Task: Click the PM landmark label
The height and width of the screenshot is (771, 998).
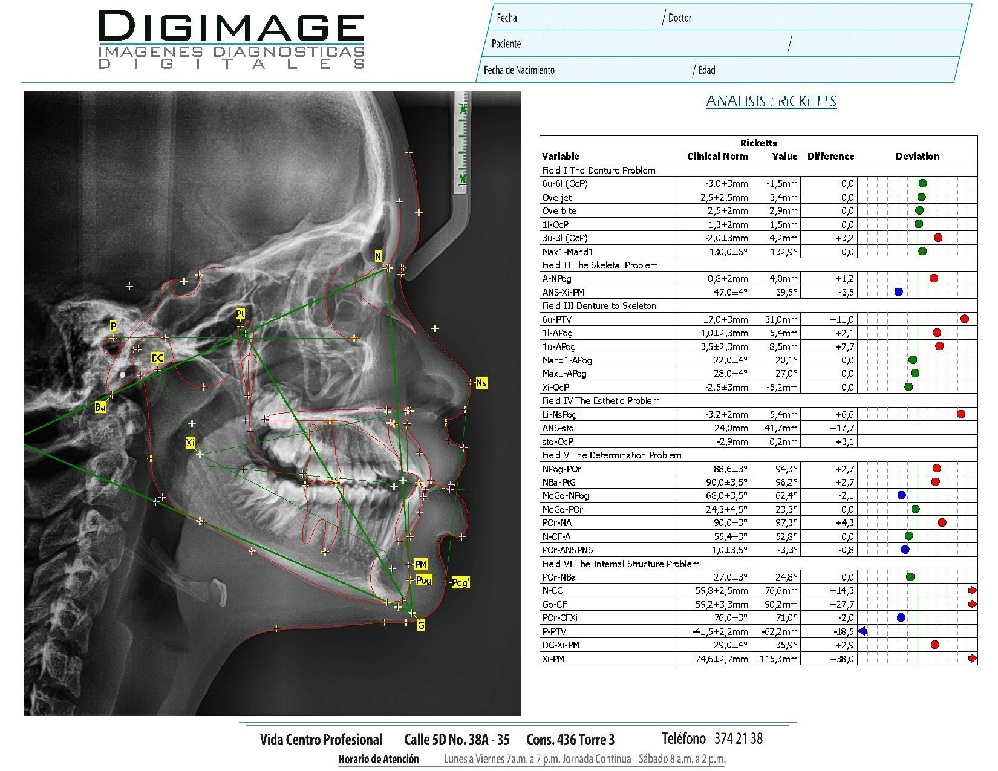Action: (x=420, y=564)
